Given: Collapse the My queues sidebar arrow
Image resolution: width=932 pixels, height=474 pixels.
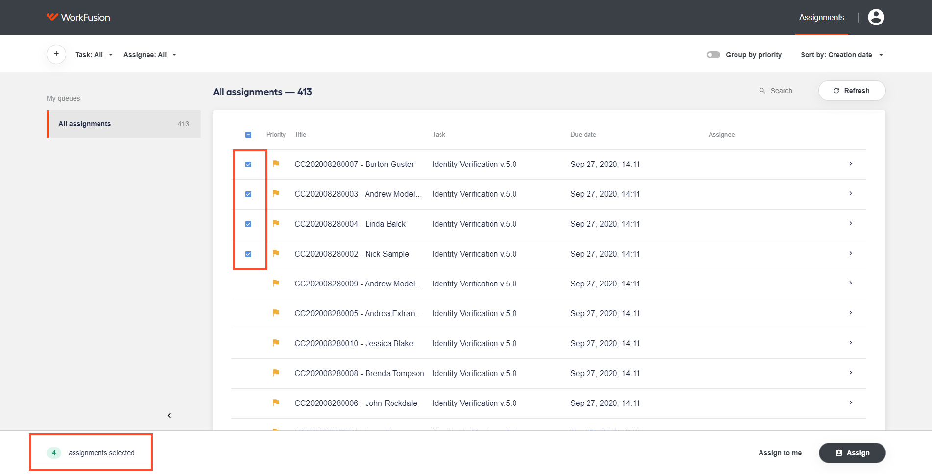Looking at the screenshot, I should point(169,415).
